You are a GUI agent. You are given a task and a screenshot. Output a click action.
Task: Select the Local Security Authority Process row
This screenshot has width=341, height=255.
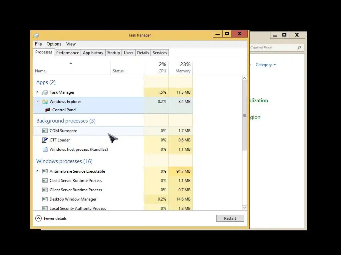[113, 208]
